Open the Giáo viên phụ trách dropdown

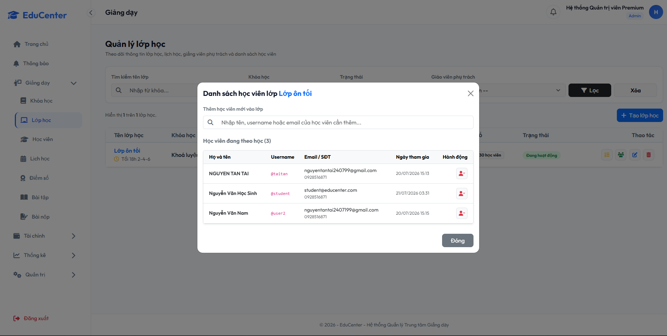(x=520, y=90)
